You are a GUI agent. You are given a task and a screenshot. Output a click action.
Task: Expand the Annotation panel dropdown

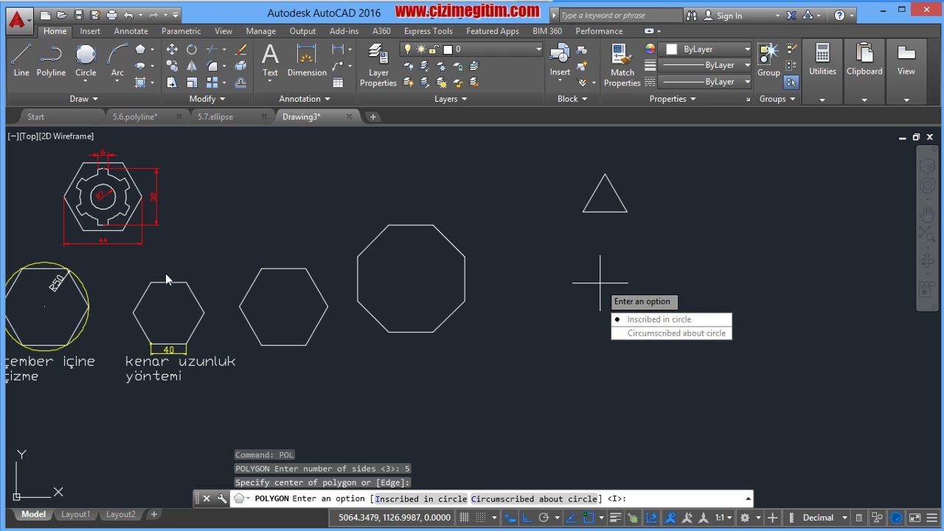click(305, 99)
